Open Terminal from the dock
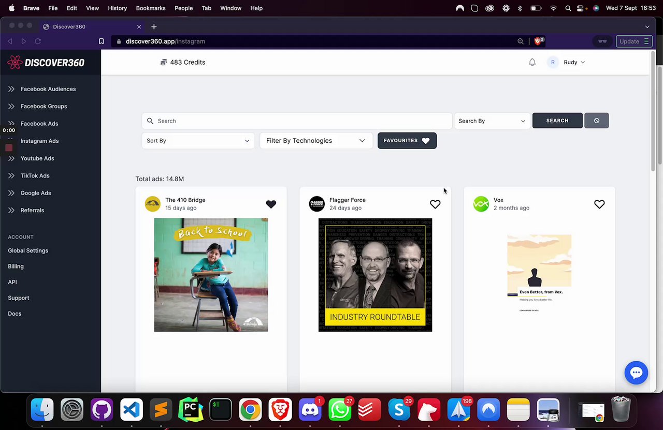 221,410
